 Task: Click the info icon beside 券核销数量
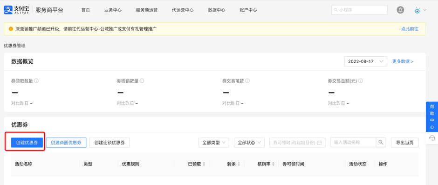[x=142, y=81]
